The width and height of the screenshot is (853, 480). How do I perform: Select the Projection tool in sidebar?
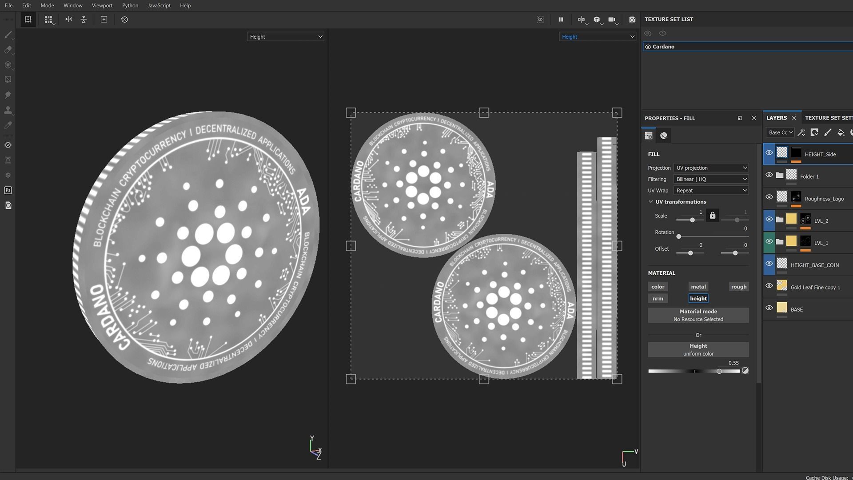[x=8, y=65]
